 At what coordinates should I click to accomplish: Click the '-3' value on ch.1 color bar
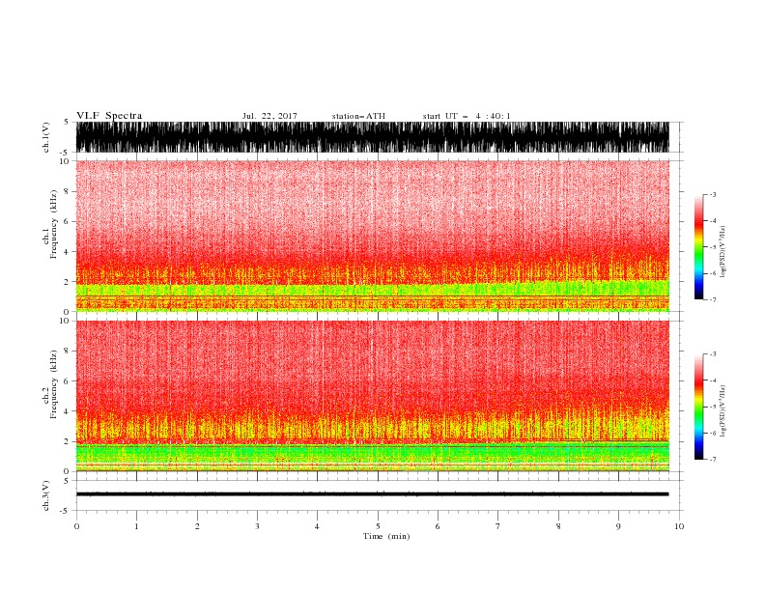tap(712, 194)
